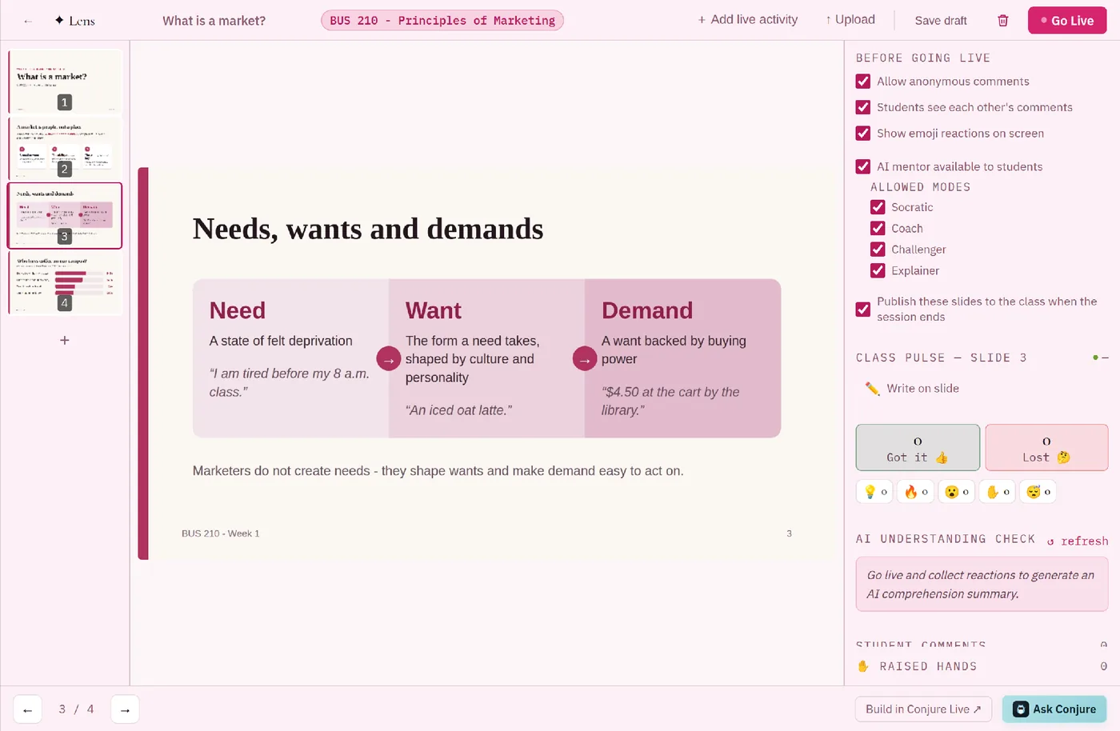Disable Allow anonymous comments
Image resolution: width=1120 pixels, height=731 pixels.
tap(863, 82)
